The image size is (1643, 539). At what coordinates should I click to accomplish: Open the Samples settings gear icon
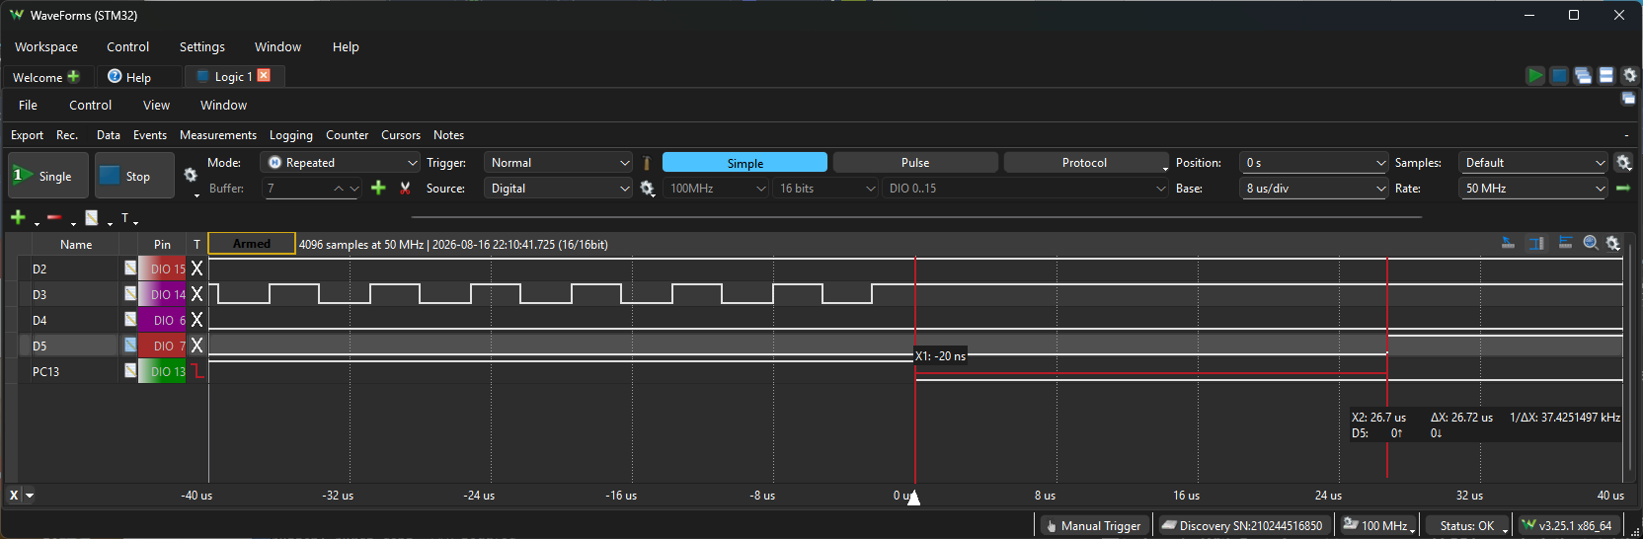pos(1623,162)
